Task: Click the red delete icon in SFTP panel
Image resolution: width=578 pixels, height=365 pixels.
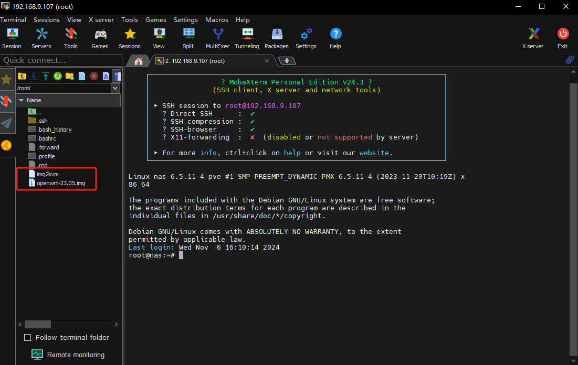Action: tap(94, 76)
